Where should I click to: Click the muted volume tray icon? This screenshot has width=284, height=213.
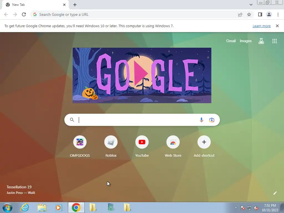pos(256,208)
